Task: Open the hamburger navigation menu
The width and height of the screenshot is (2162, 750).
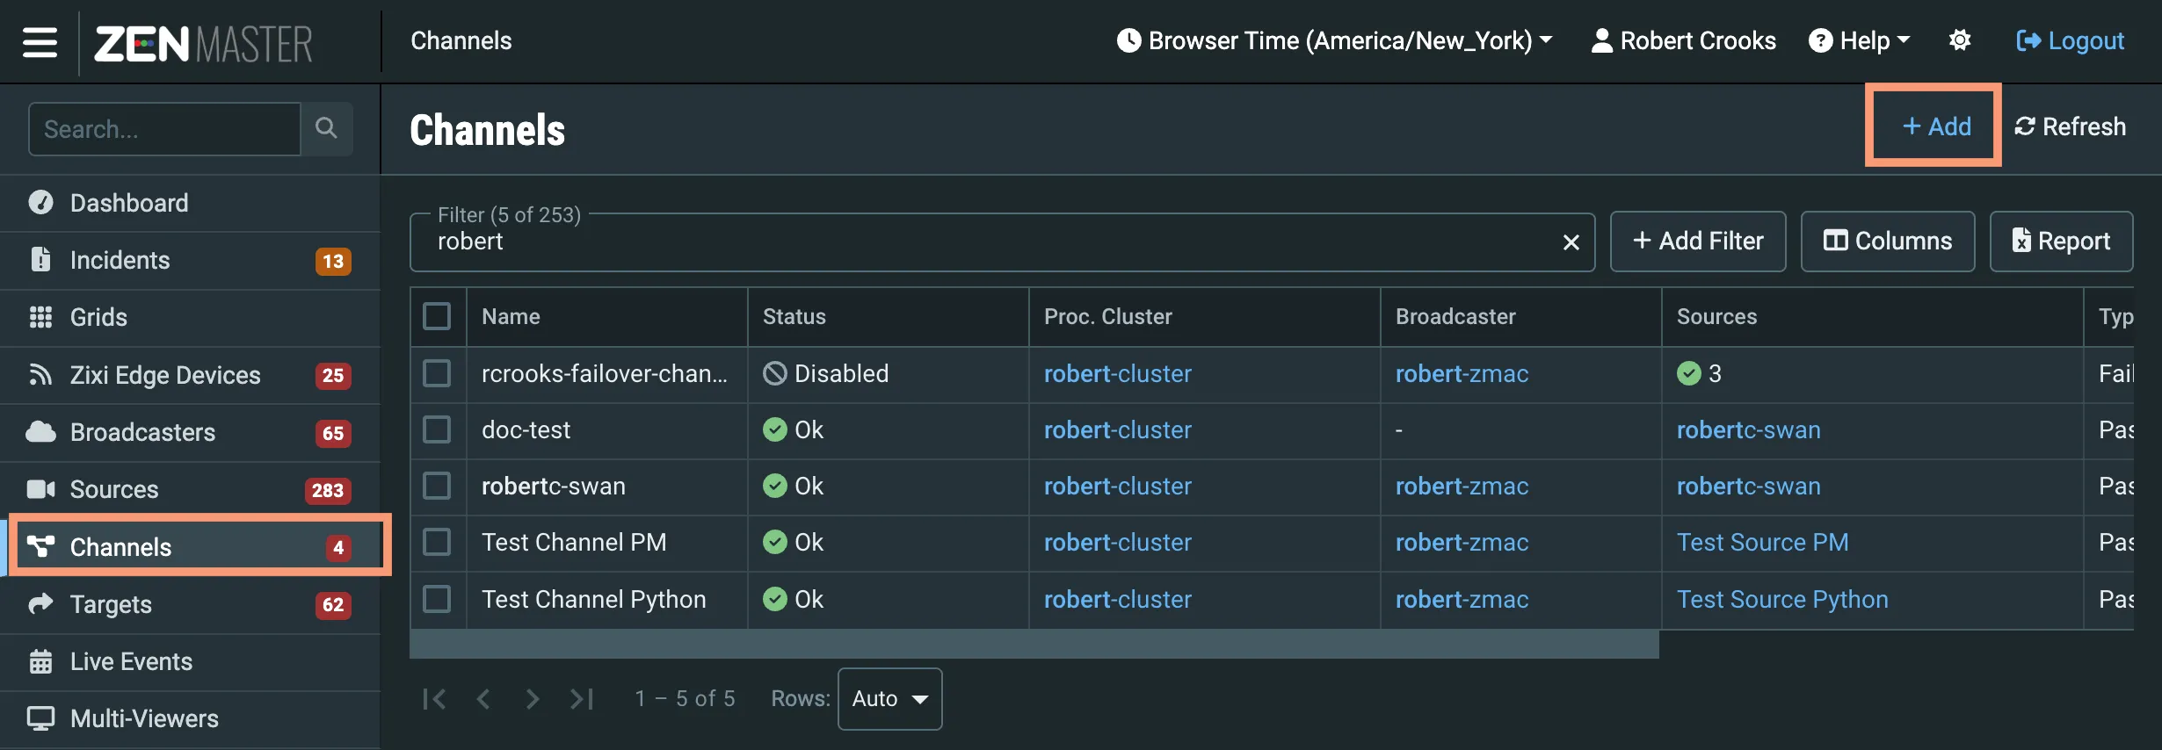Action: pos(40,41)
